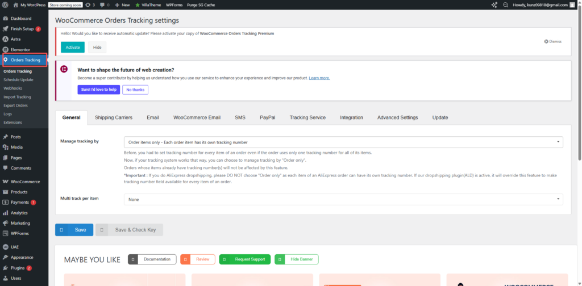The height and width of the screenshot is (286, 582).
Task: Click Purge SG Cache
Action: coord(201,5)
